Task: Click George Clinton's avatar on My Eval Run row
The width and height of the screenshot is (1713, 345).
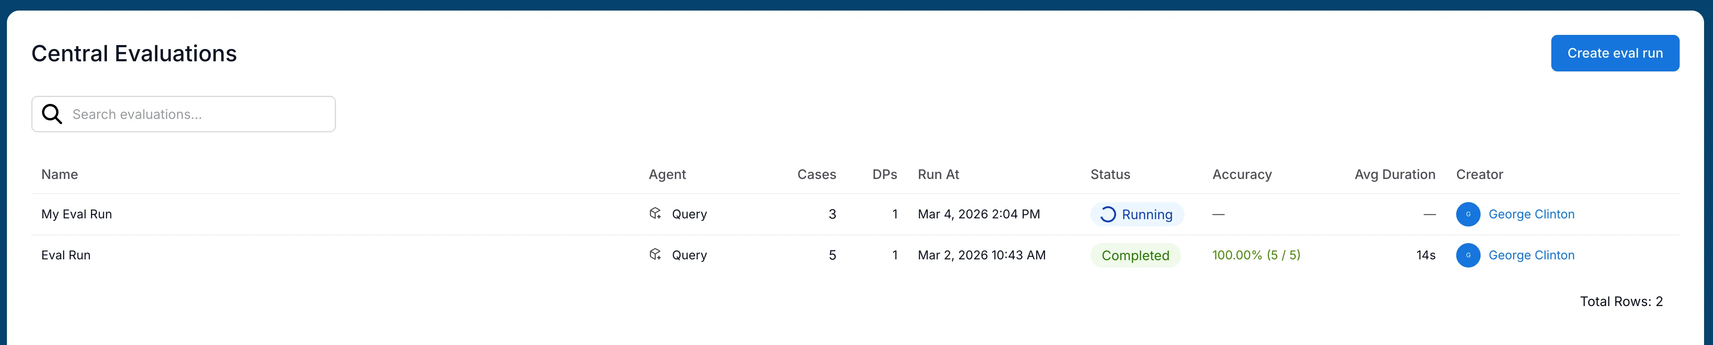Action: point(1469,214)
